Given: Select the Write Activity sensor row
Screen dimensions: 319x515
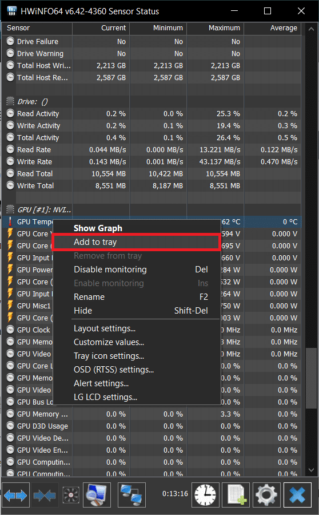Looking at the screenshot, I should tap(152, 126).
